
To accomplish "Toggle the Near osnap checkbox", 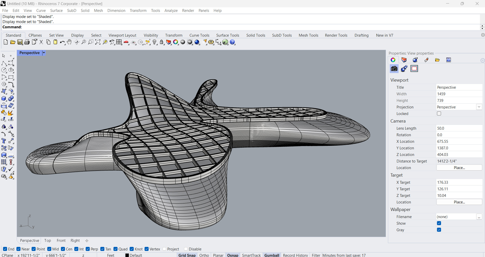I will tap(18, 249).
